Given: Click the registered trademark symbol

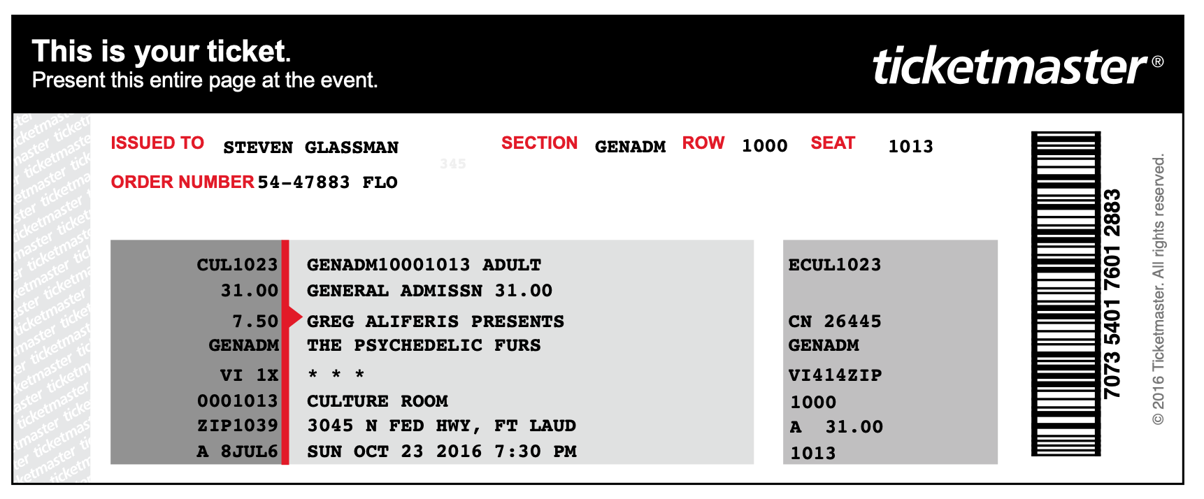Looking at the screenshot, I should pos(1157,62).
